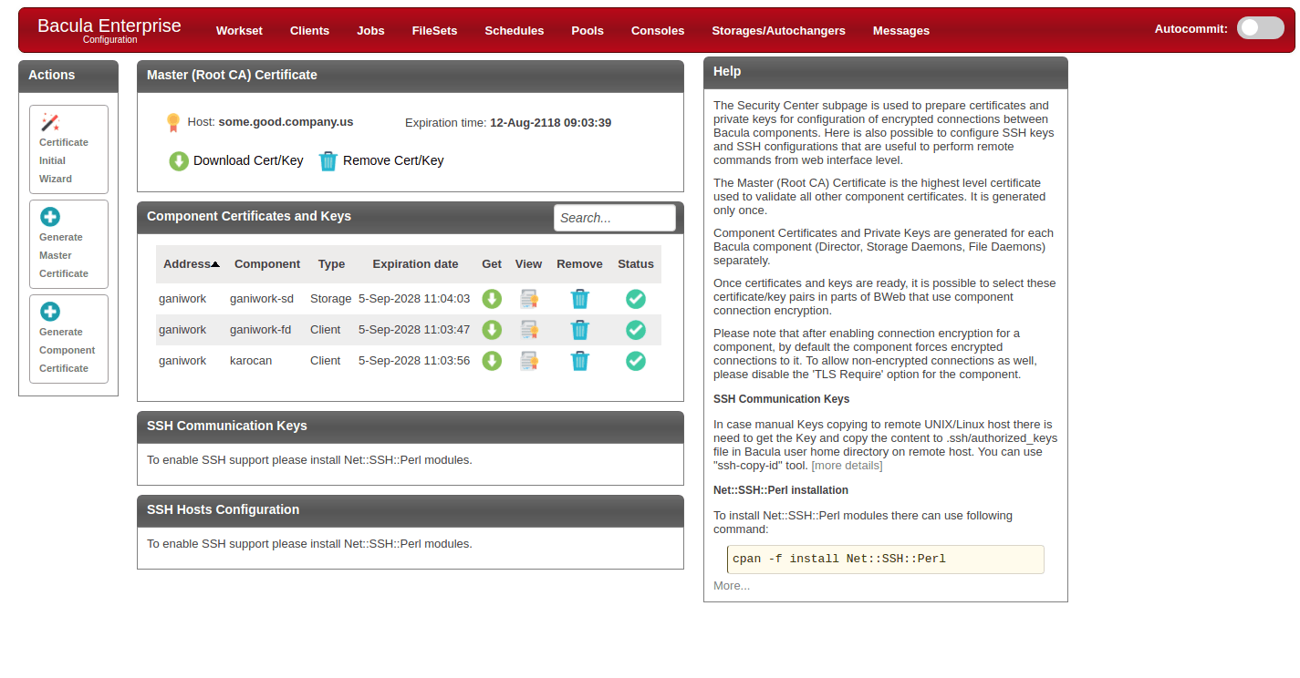Open the Certificate Initial Wizard
The height and width of the screenshot is (678, 1300).
68,149
